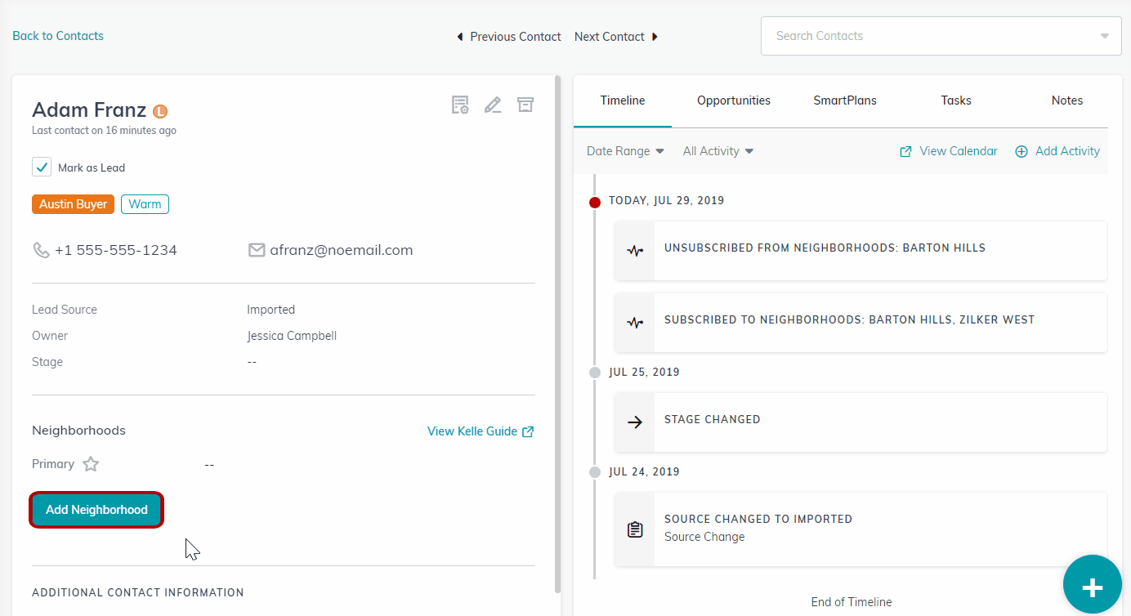Click activity icon for Subscribed entry
This screenshot has height=616, width=1131.
click(x=635, y=323)
